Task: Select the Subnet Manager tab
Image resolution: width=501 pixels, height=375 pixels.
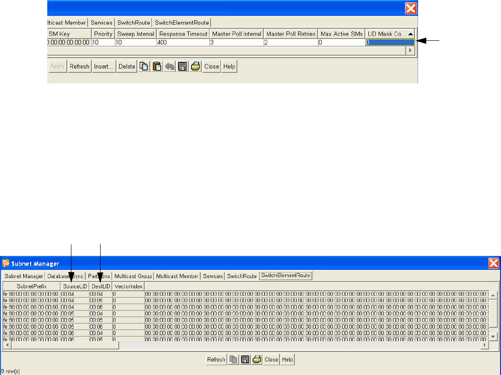Action: coord(23,276)
